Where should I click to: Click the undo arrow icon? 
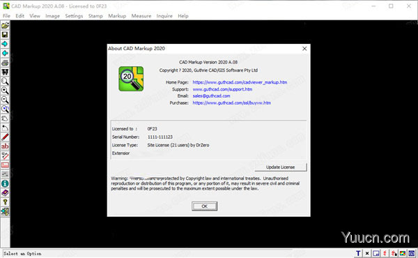point(5,128)
